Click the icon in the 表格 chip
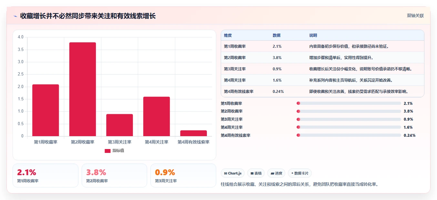437x200 pixels. [x=252, y=173]
